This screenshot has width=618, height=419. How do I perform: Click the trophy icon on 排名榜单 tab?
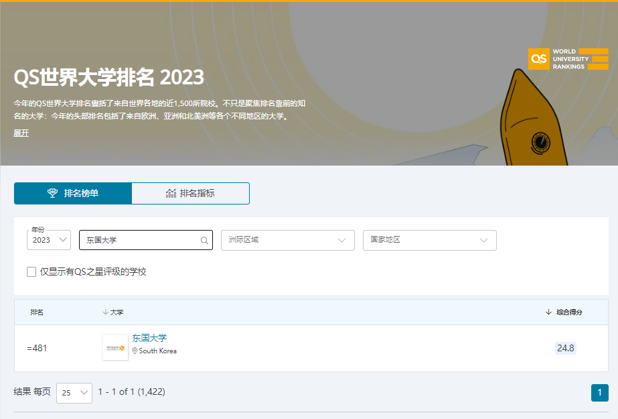coord(52,193)
